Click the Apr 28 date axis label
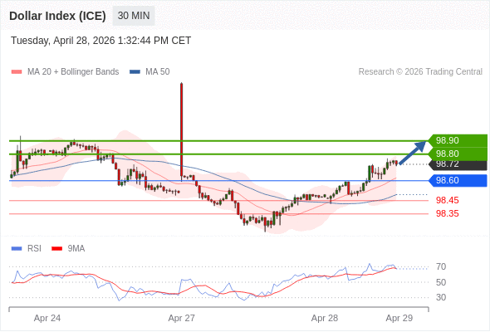 [325, 318]
